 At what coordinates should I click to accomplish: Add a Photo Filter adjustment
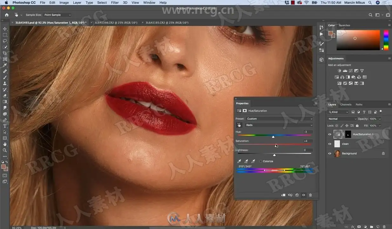pos(353,77)
